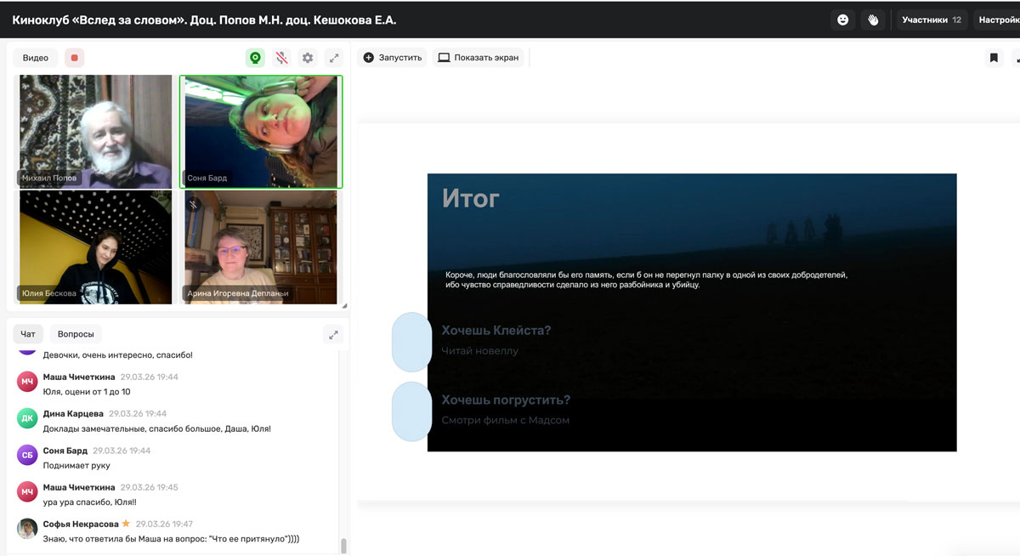Select Михаил Попов video thumbnail
Viewport: 1020px width, 556px height.
95,131
